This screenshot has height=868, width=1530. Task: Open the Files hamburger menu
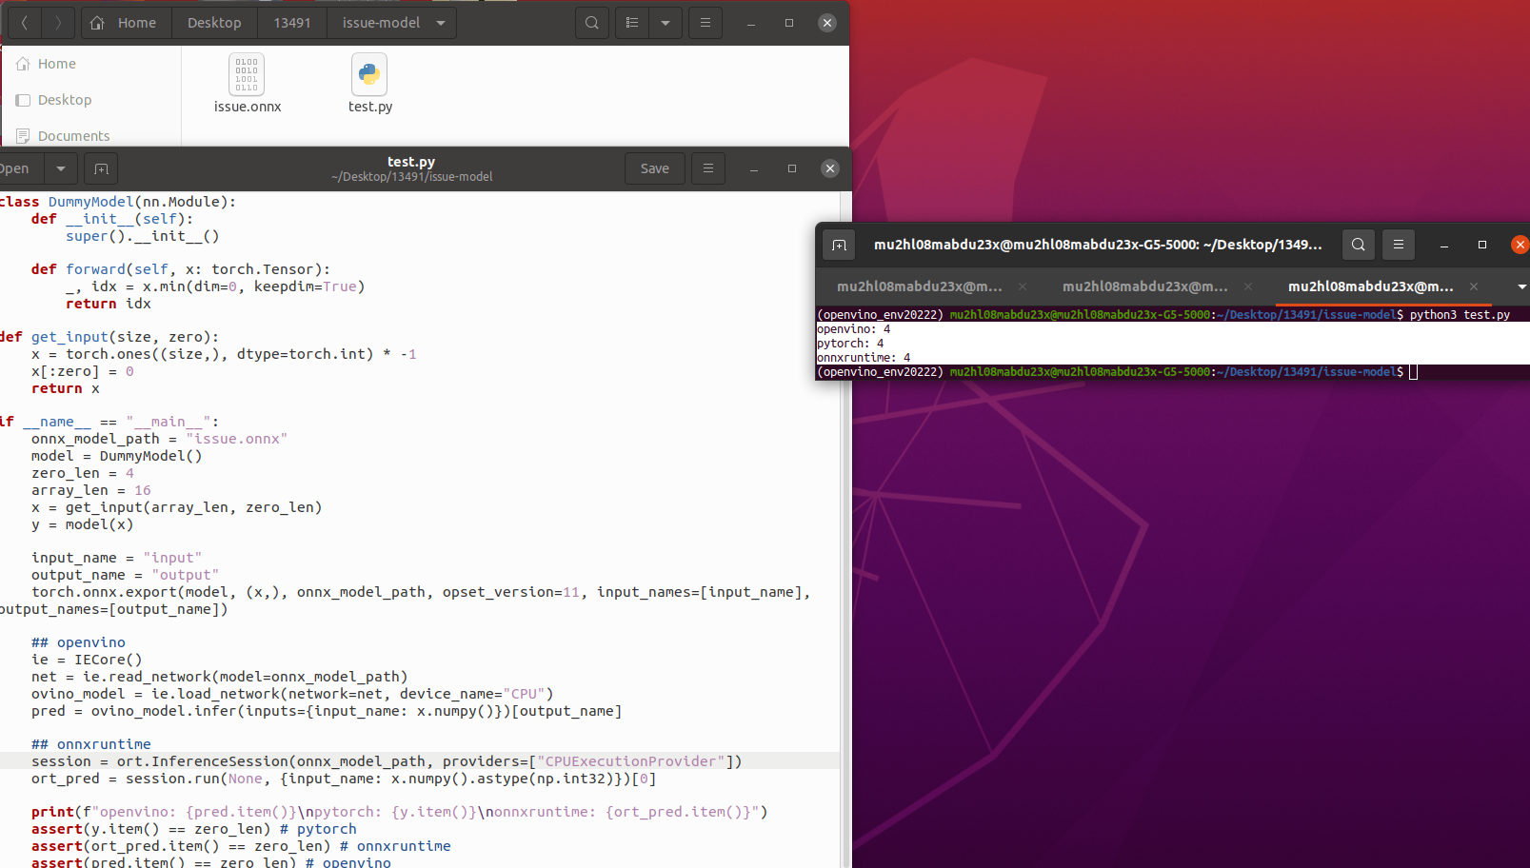705,22
